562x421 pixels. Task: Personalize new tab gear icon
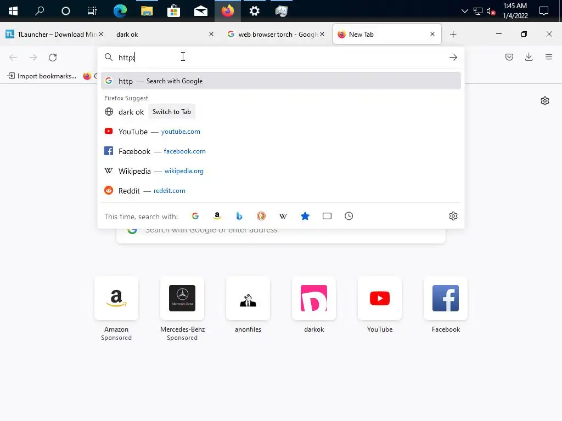[x=545, y=101]
